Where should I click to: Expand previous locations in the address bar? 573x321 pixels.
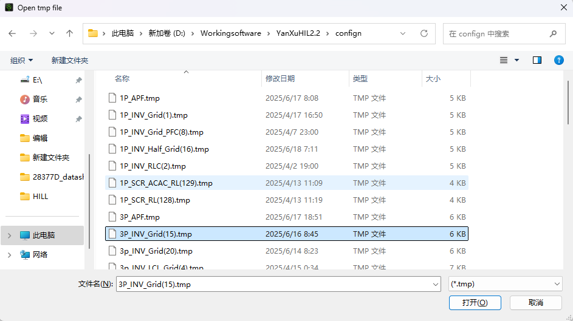[x=403, y=33]
